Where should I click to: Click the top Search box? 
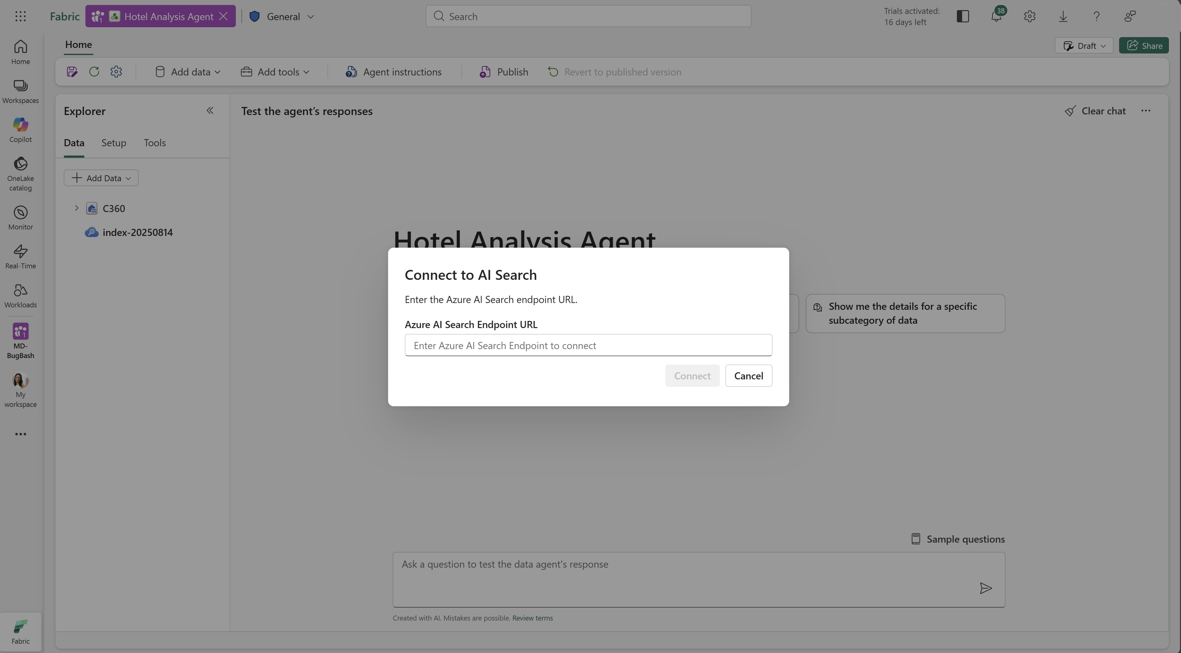pyautogui.click(x=588, y=16)
